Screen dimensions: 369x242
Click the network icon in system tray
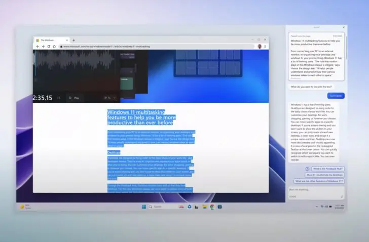coord(322,207)
